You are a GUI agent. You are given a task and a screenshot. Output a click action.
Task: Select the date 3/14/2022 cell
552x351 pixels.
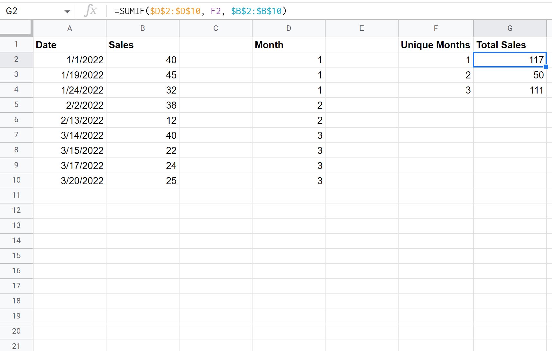69,135
